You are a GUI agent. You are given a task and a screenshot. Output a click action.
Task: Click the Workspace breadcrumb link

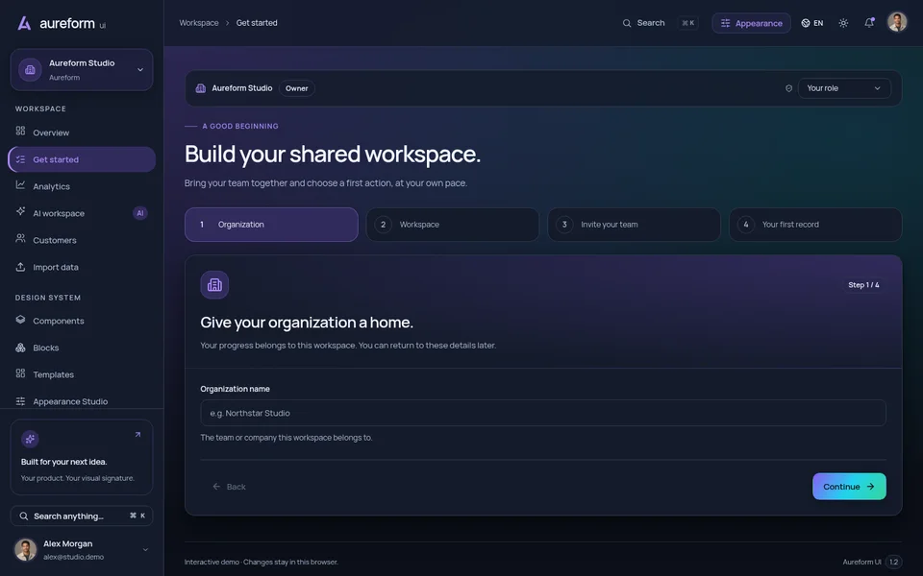click(x=198, y=23)
